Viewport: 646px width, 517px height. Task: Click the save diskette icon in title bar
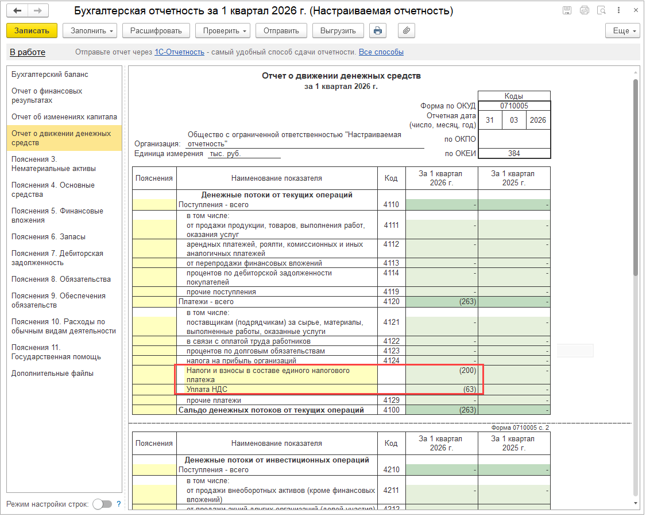[567, 10]
